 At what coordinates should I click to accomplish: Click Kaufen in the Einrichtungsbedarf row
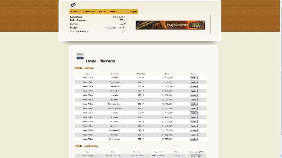point(194,108)
